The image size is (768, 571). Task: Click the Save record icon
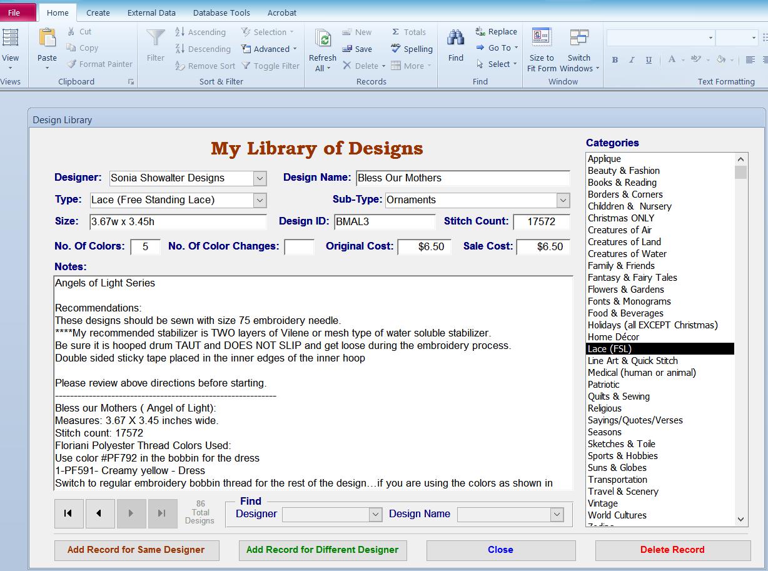point(357,49)
